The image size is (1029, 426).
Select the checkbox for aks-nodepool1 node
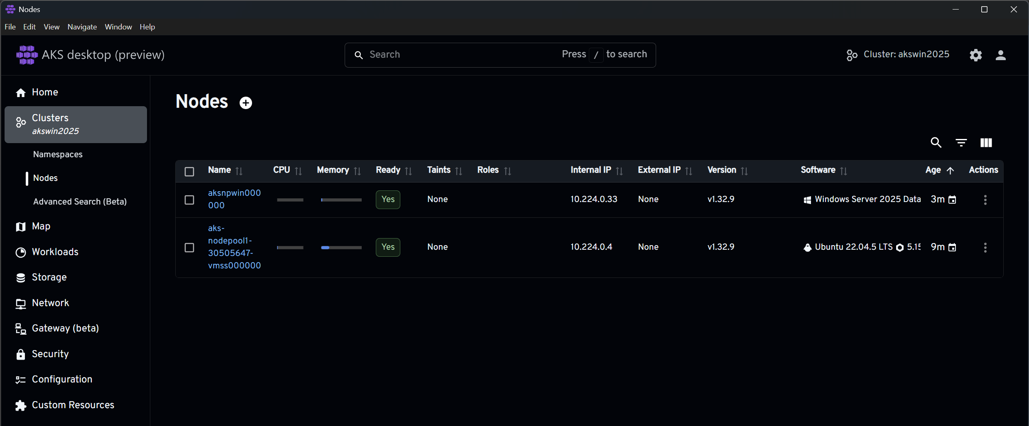coord(189,247)
